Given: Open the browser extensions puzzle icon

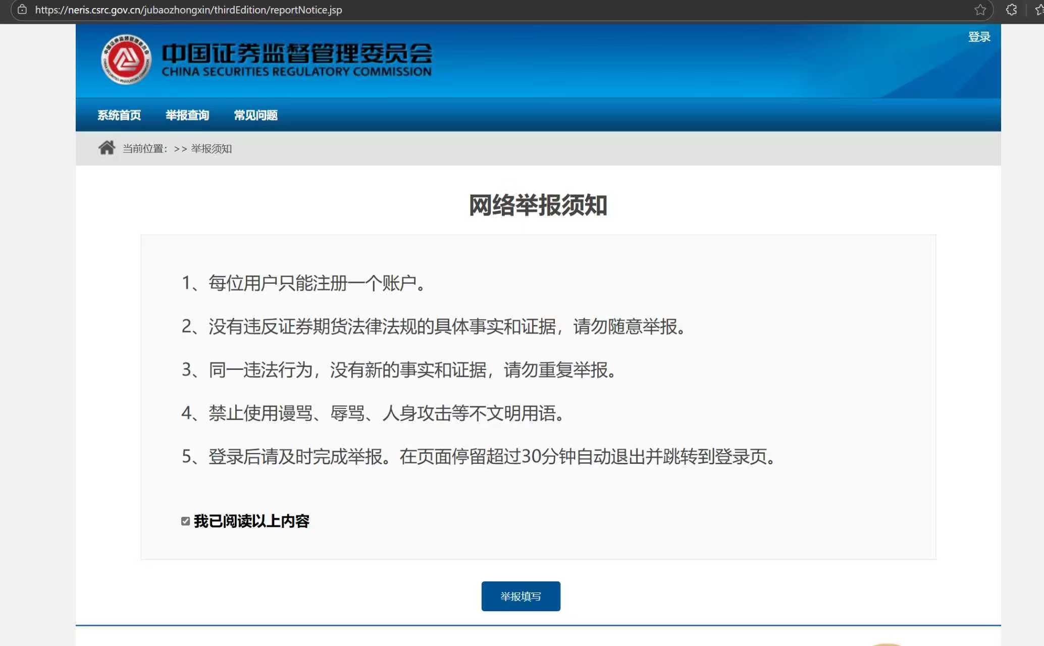Looking at the screenshot, I should tap(1011, 10).
